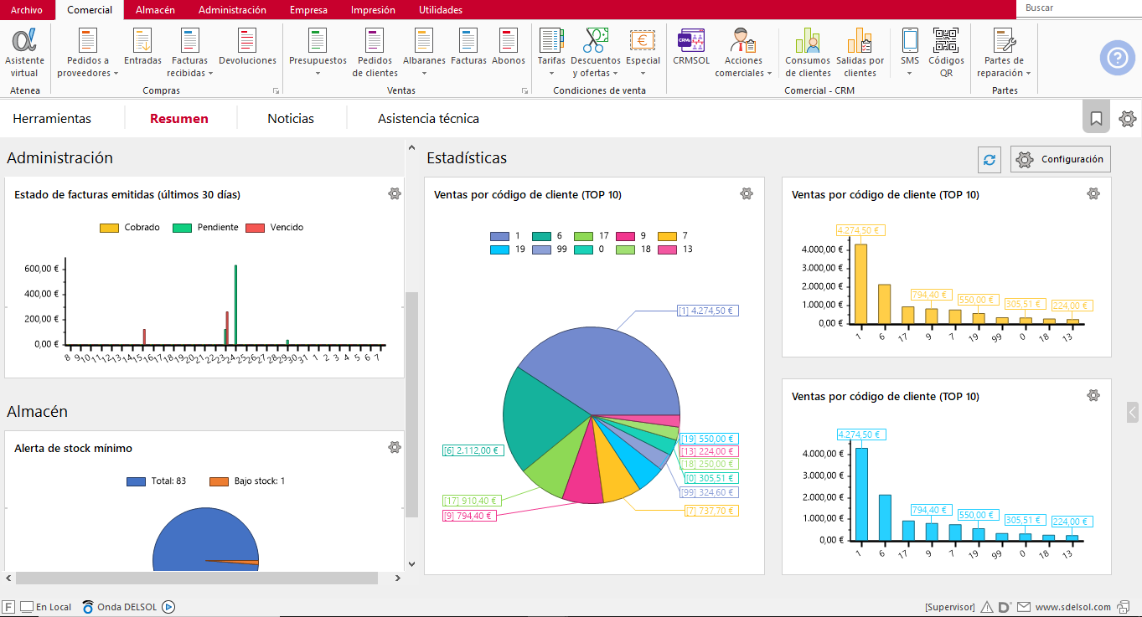Open Ventas group dialog launcher
The image size is (1142, 617).
point(524,90)
